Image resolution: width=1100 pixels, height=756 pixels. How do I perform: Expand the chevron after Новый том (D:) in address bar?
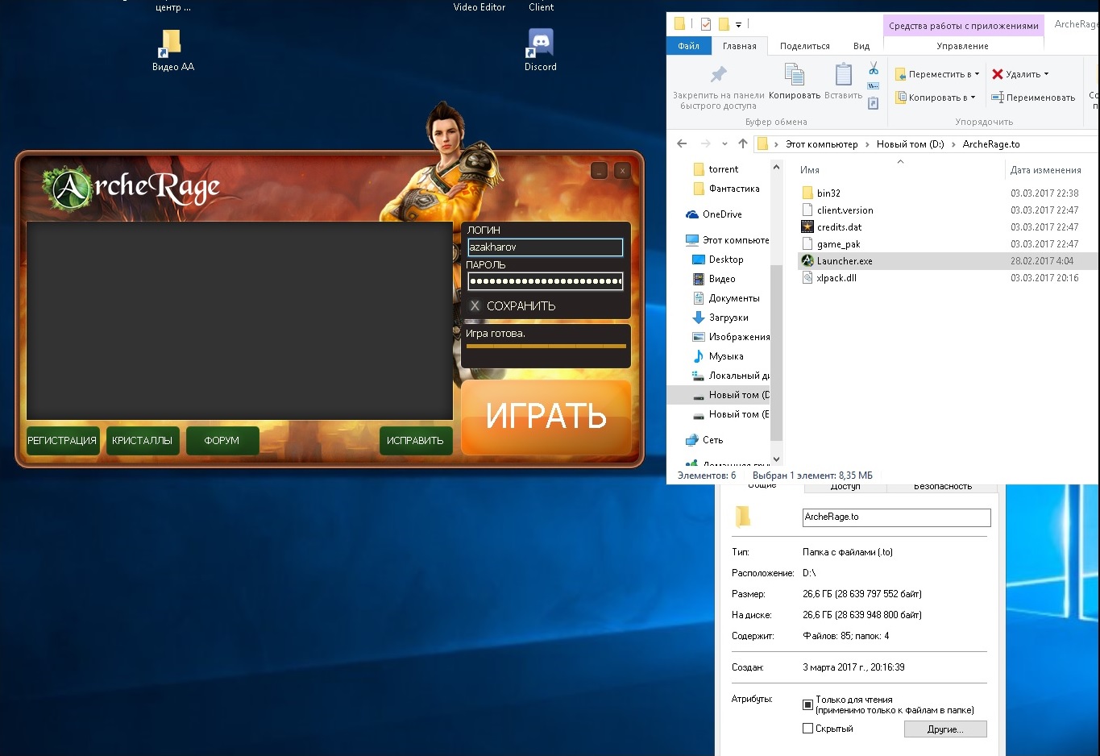click(953, 144)
